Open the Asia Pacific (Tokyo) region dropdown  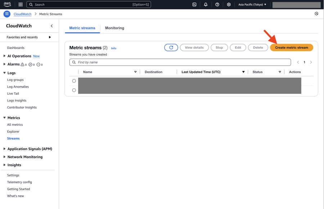click(x=252, y=5)
